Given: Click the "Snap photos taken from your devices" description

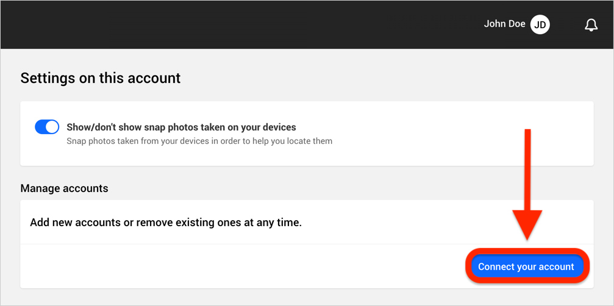Looking at the screenshot, I should (199, 141).
